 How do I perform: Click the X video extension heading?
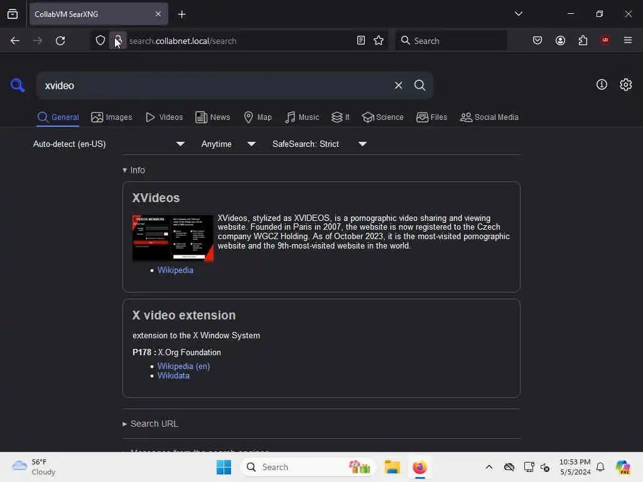184,315
